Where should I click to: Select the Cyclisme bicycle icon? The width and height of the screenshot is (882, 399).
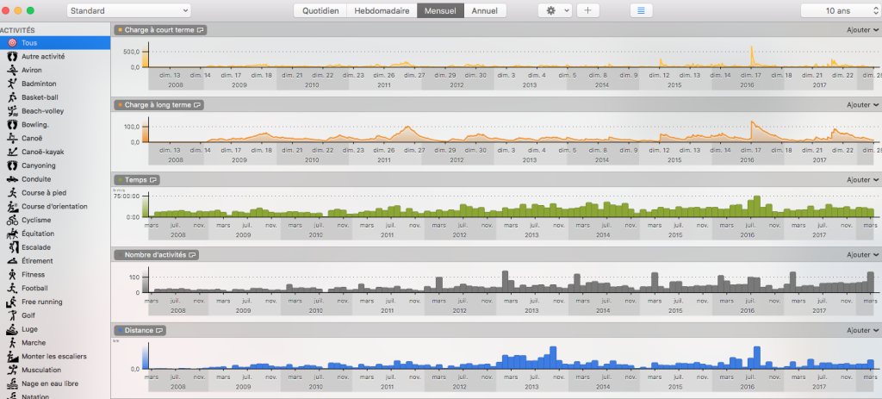click(x=12, y=220)
